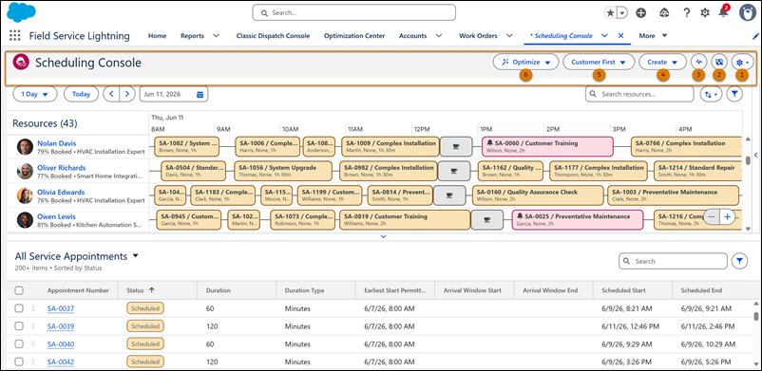Image resolution: width=762 pixels, height=371 pixels.
Task: Click the refresh console icon button
Action: [x=718, y=63]
